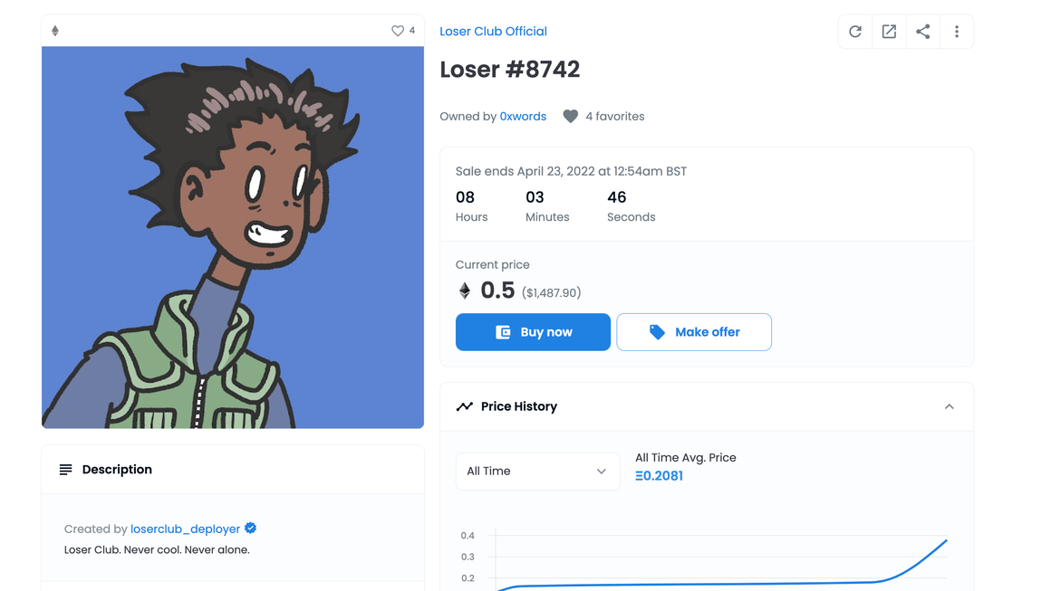
Task: Click the Description lines icon
Action: 65,470
